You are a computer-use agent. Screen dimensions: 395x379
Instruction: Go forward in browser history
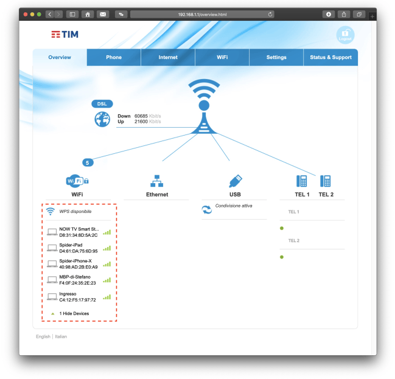[58, 15]
